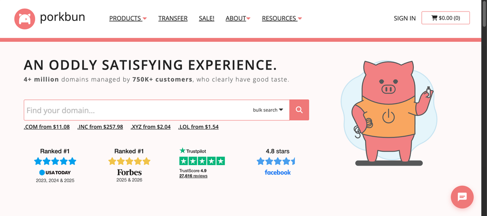This screenshot has width=487, height=216.
Task: Open the 27,616 reviews link
Action: click(193, 176)
